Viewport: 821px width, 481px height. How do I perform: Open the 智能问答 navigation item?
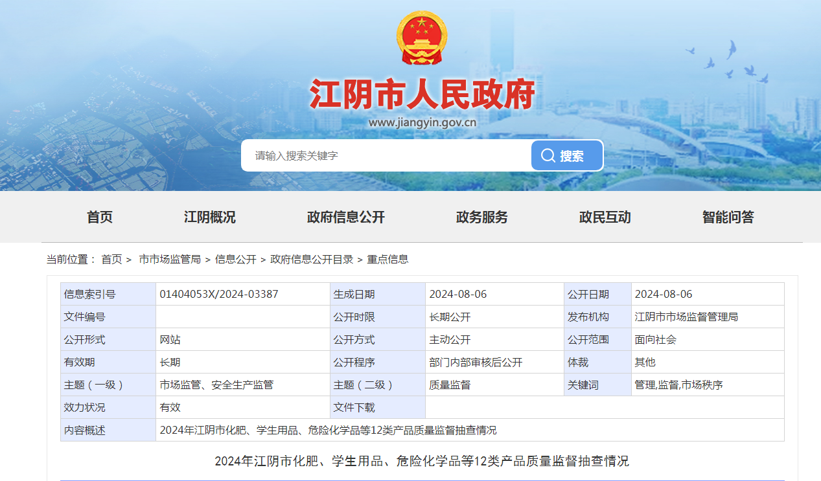coord(728,218)
